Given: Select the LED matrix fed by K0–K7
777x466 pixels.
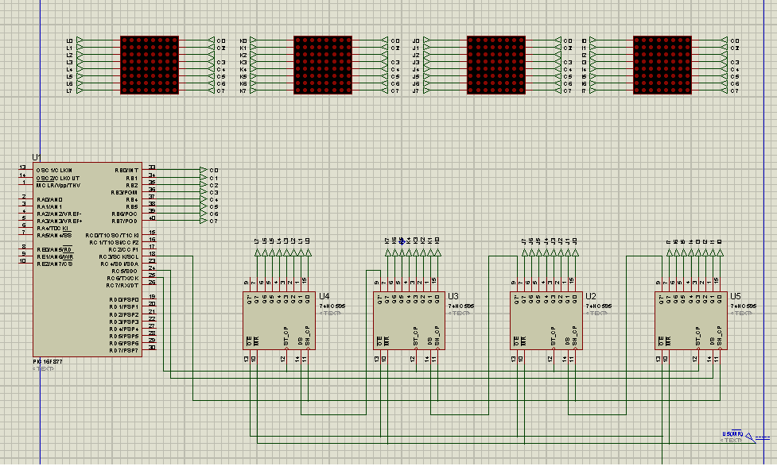Looking at the screenshot, I should tap(323, 65).
